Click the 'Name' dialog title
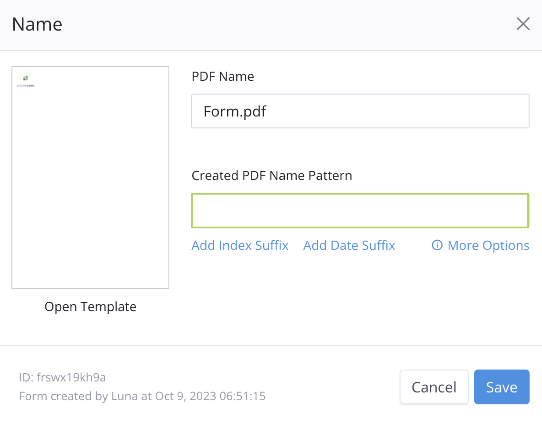 click(37, 24)
